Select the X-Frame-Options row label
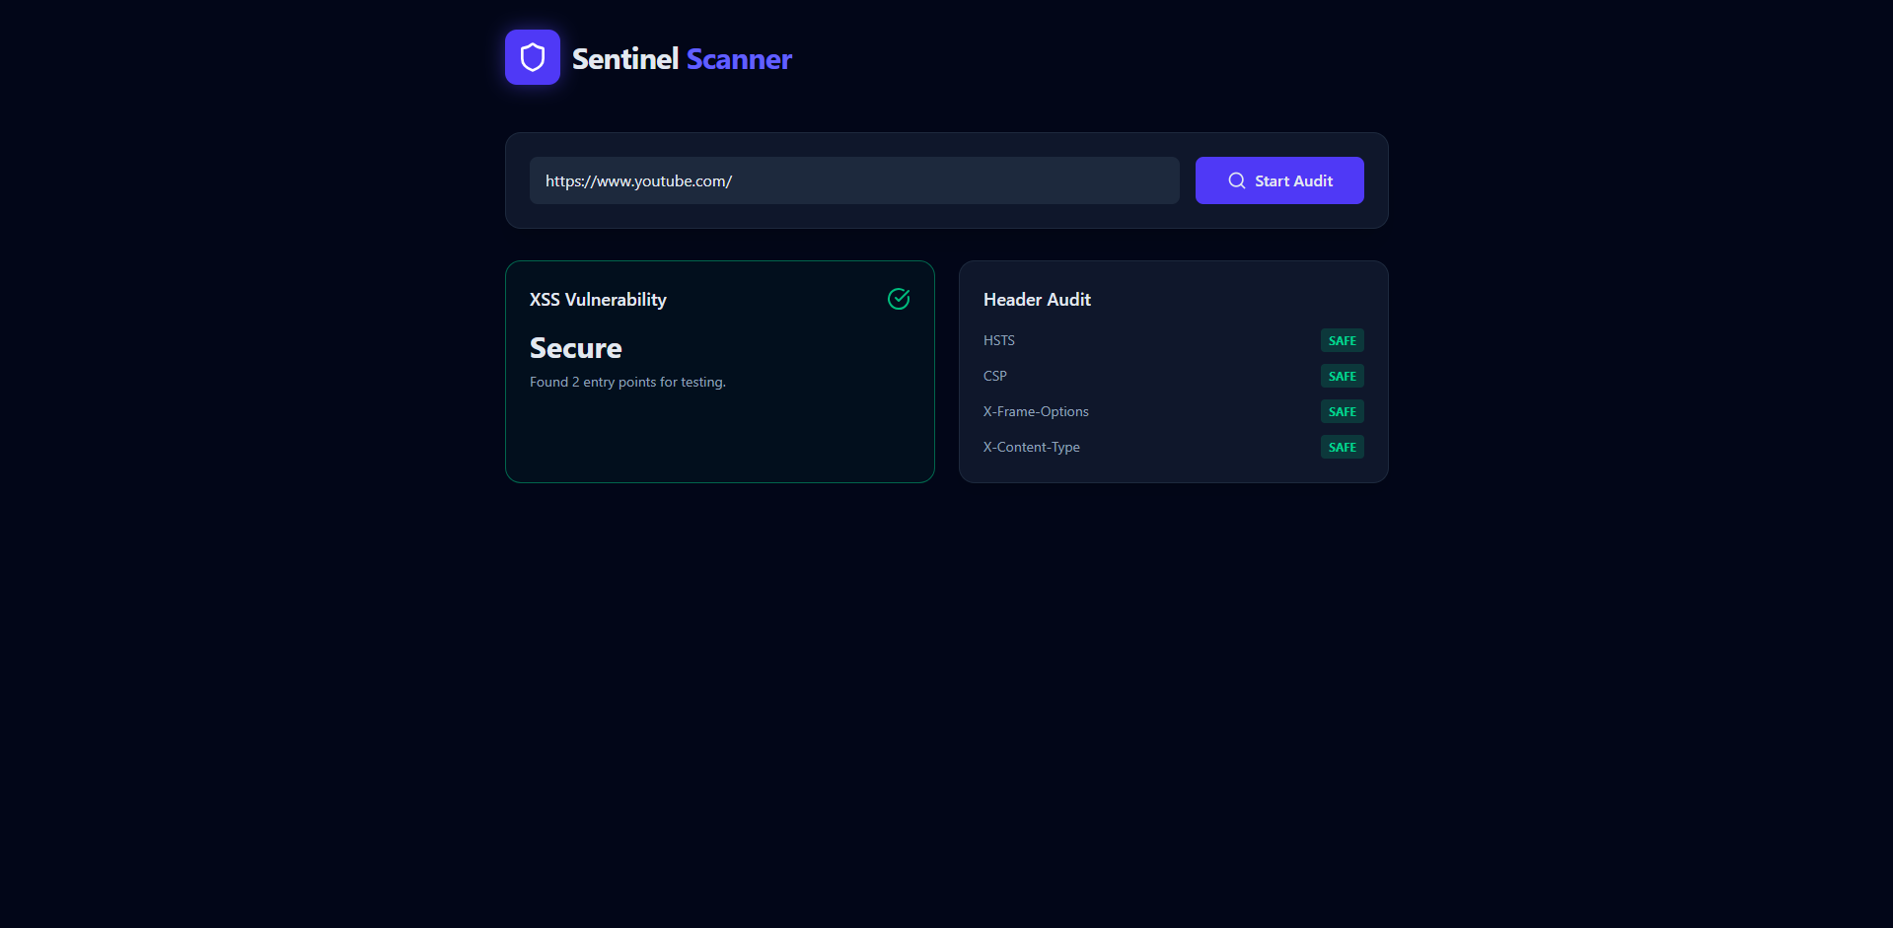This screenshot has height=928, width=1893. [1036, 411]
